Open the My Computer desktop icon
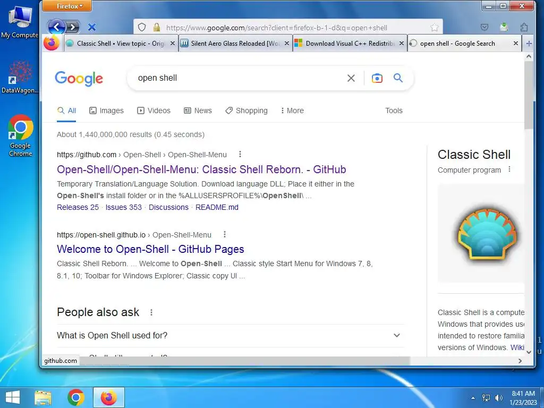 click(20, 21)
